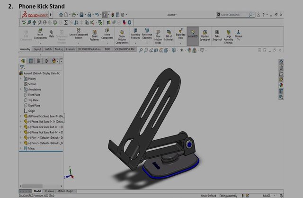Click the Rebuild traffic light icon

(113, 15)
